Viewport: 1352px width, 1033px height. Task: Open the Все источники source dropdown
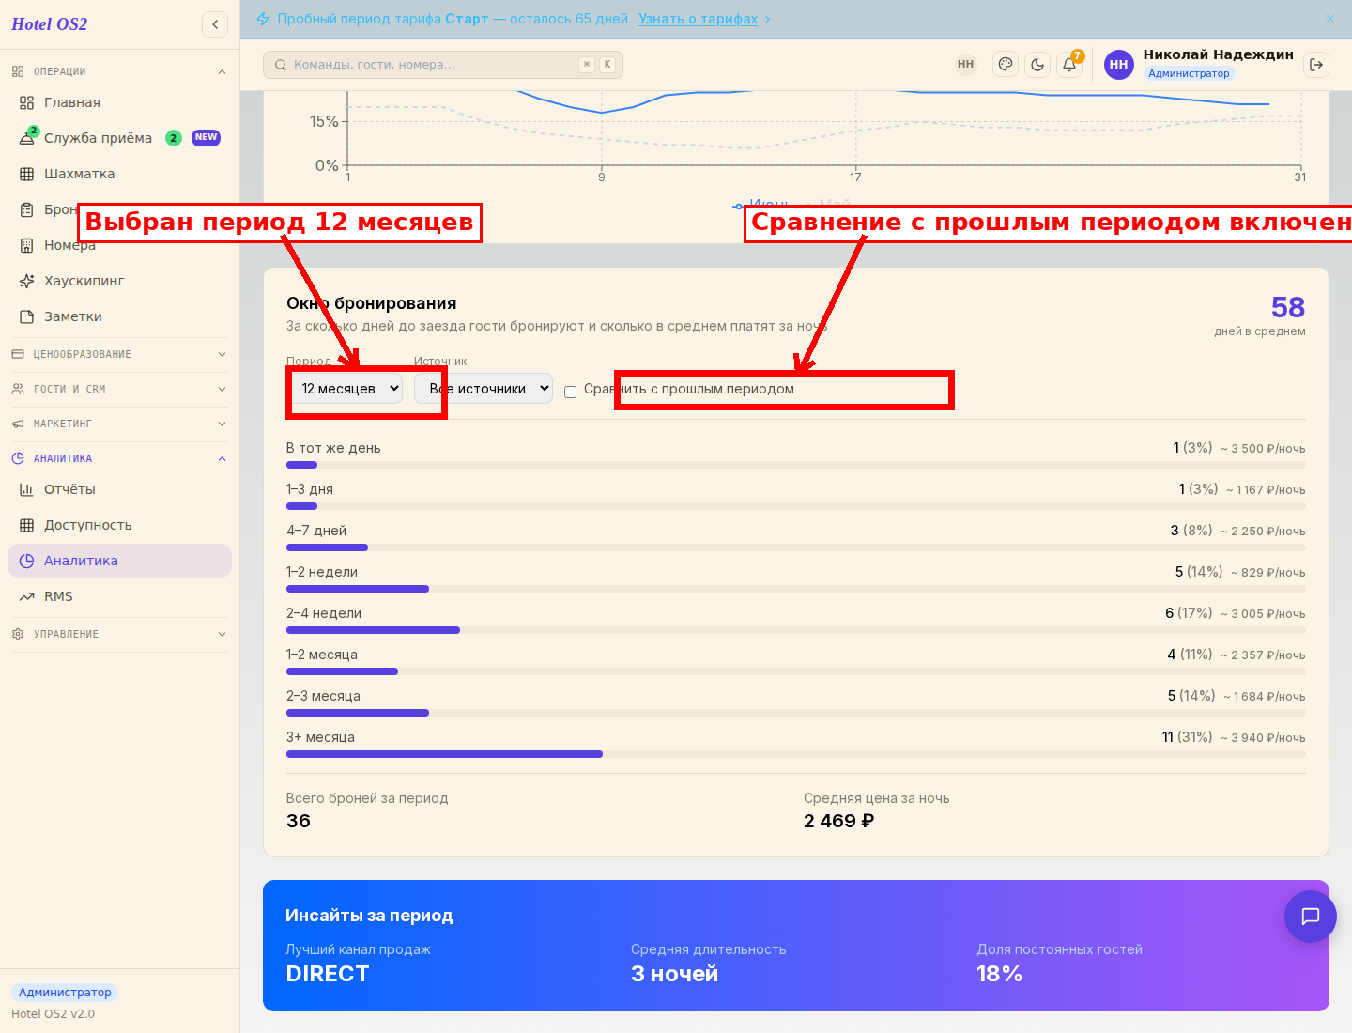point(484,389)
